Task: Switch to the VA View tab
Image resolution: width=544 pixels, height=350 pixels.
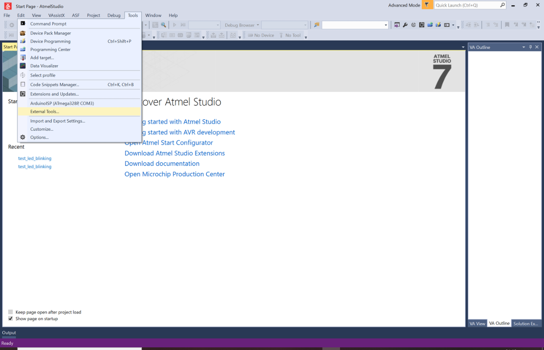Action: 477,323
